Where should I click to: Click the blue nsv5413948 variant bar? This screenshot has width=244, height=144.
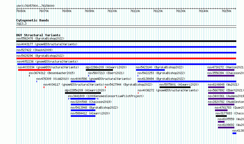[83, 110]
